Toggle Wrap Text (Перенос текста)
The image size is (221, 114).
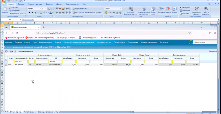[79, 9]
